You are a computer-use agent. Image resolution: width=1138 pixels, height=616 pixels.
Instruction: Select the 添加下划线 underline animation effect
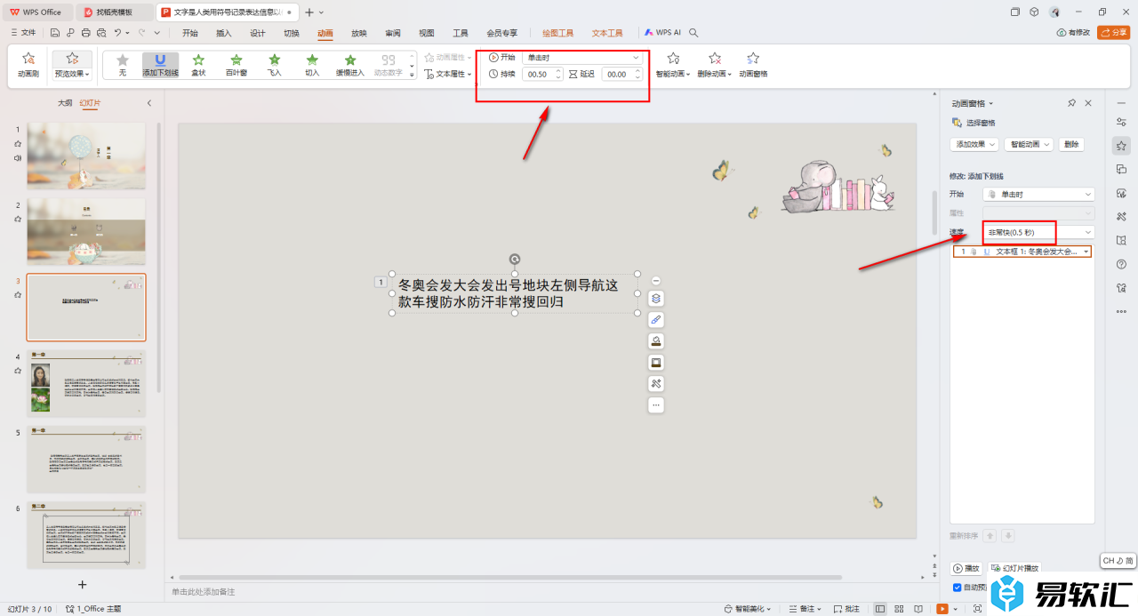point(160,65)
